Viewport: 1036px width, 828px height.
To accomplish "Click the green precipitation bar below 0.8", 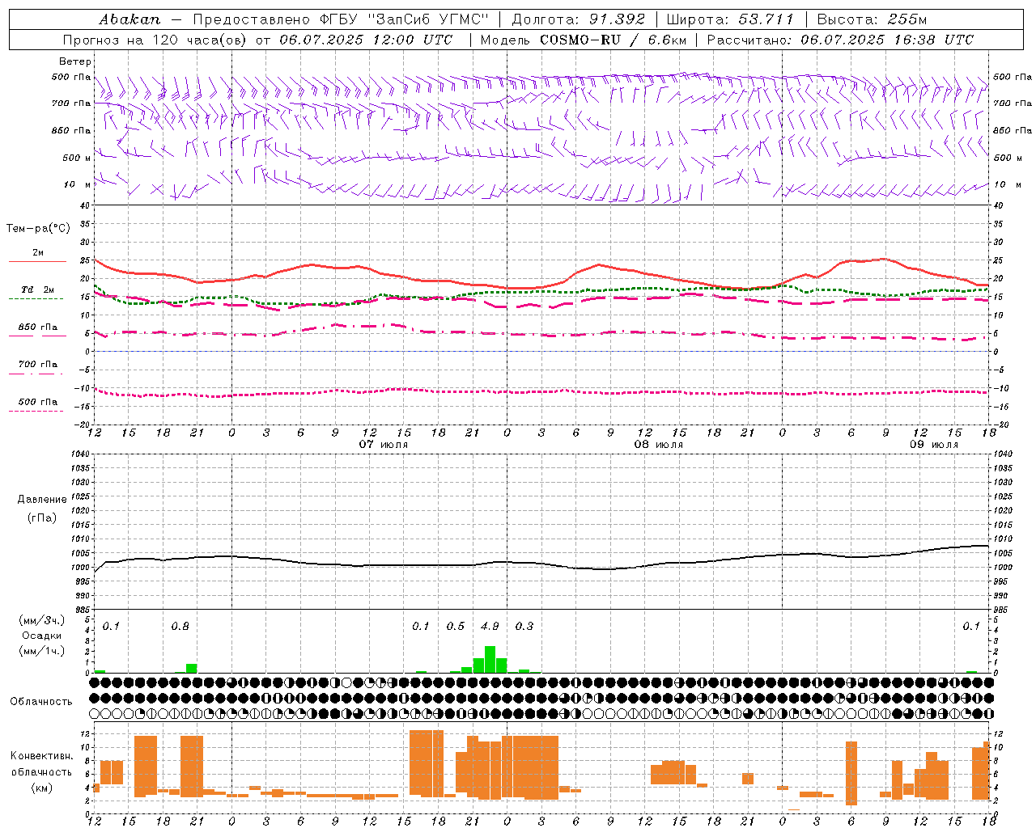I will (x=192, y=668).
